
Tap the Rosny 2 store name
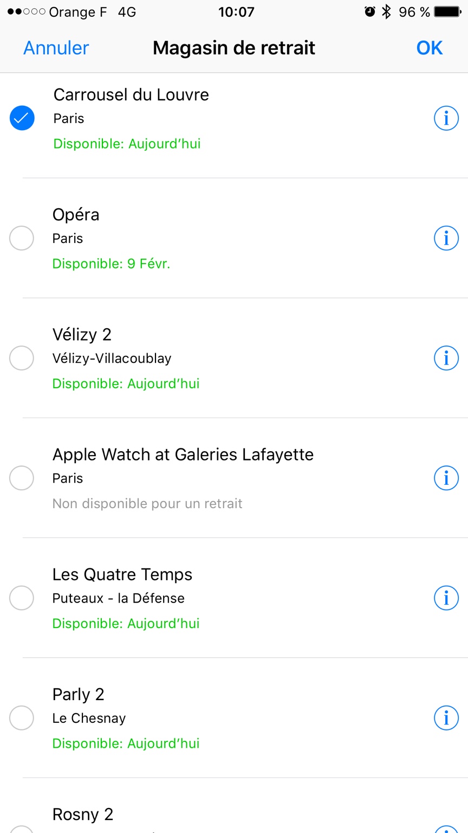[83, 814]
